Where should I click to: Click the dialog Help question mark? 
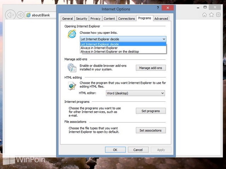(158, 8)
